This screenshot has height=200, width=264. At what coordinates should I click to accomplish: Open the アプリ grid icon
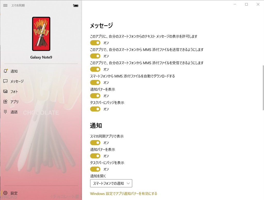click(x=5, y=102)
